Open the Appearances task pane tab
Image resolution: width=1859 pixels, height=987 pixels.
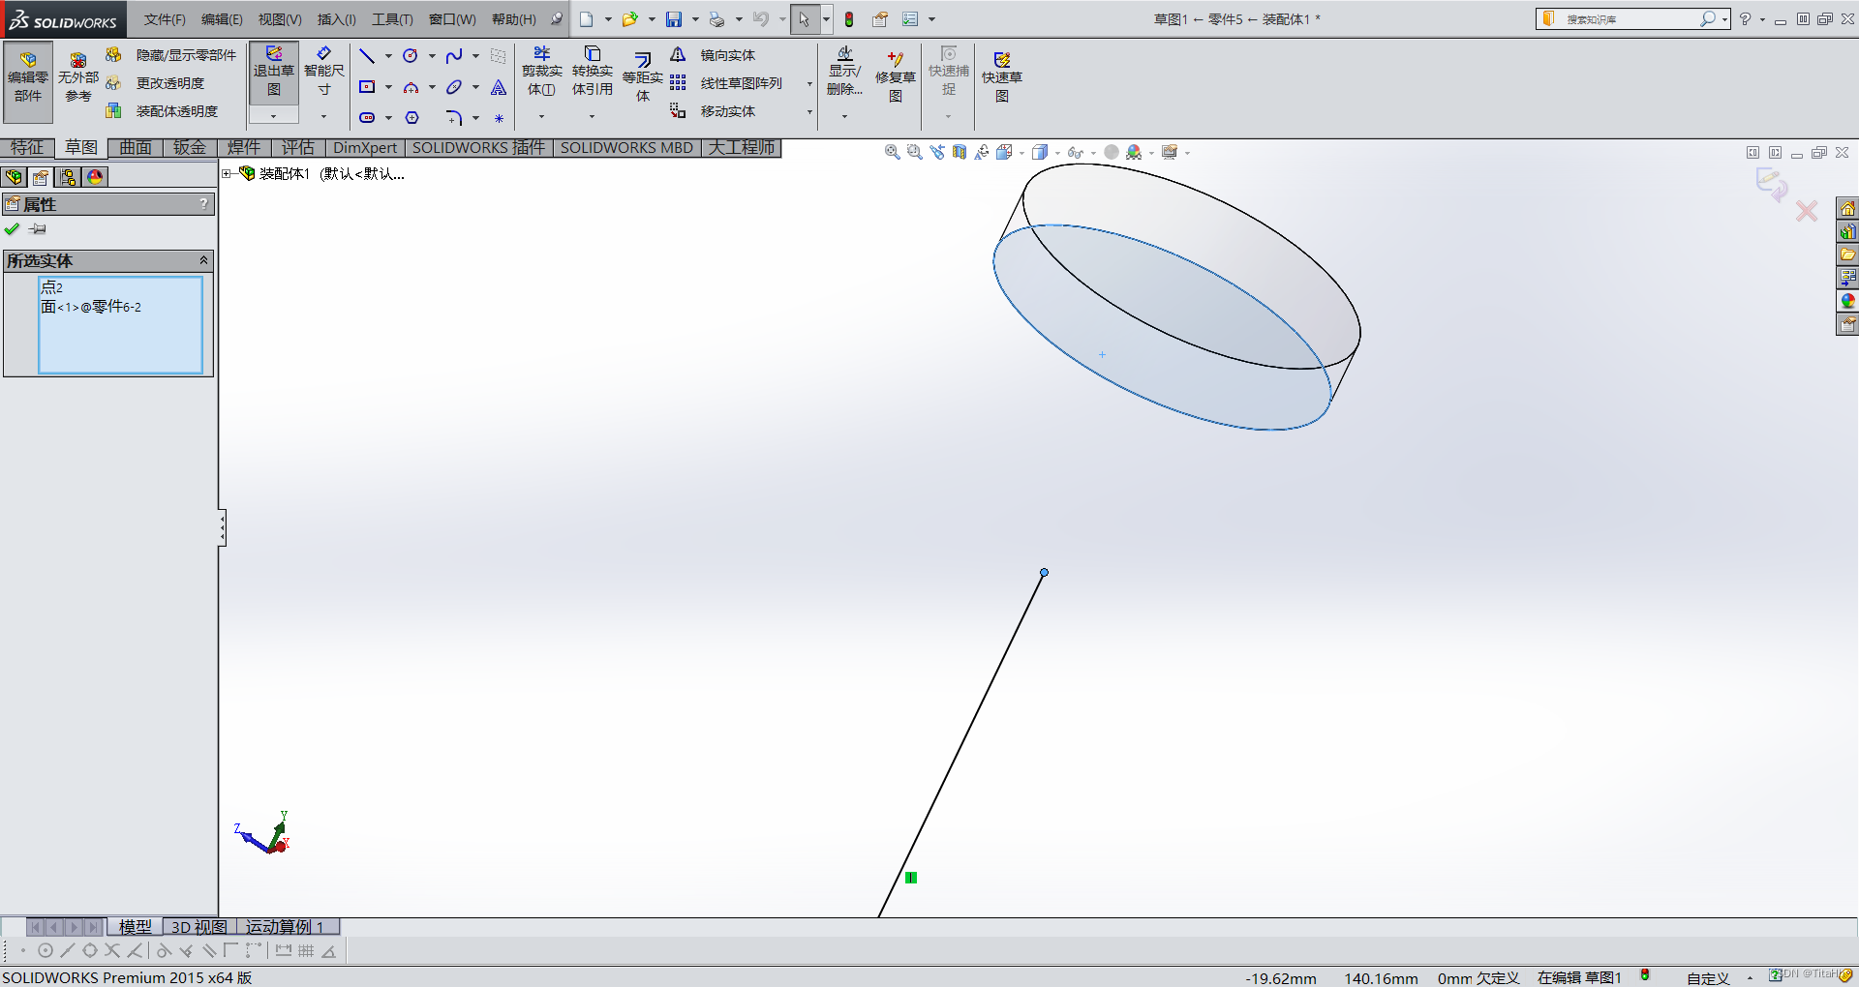[1847, 302]
